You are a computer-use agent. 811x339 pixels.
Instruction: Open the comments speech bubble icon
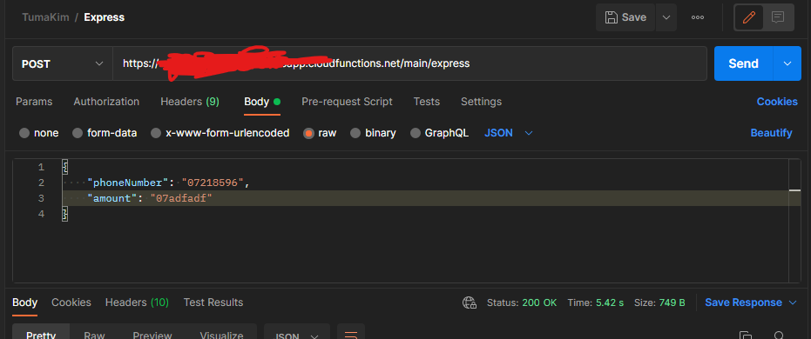777,17
